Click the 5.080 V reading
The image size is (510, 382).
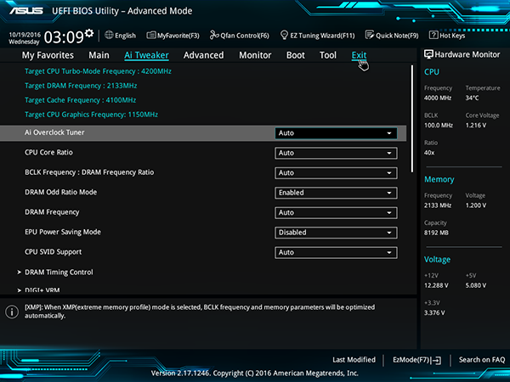(x=476, y=285)
